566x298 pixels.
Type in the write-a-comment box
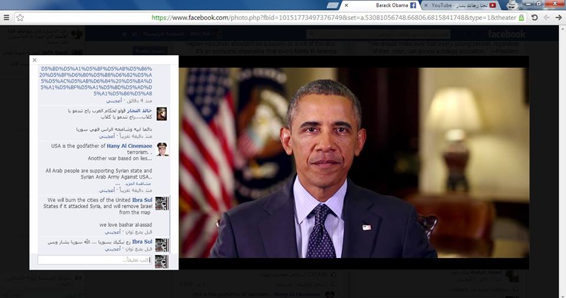tap(94, 260)
